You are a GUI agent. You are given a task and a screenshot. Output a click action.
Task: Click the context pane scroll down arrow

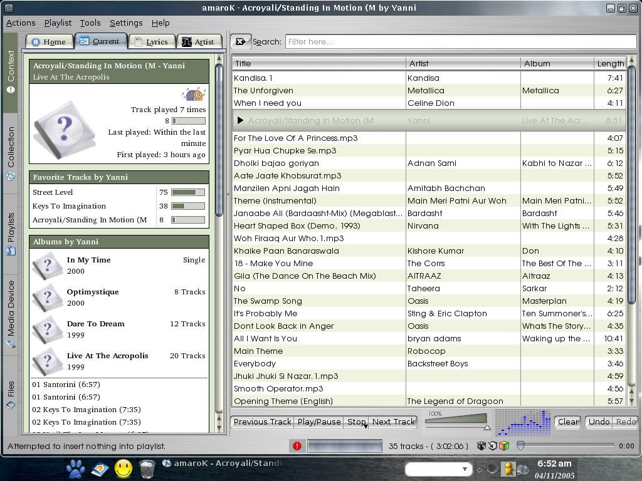pos(219,428)
